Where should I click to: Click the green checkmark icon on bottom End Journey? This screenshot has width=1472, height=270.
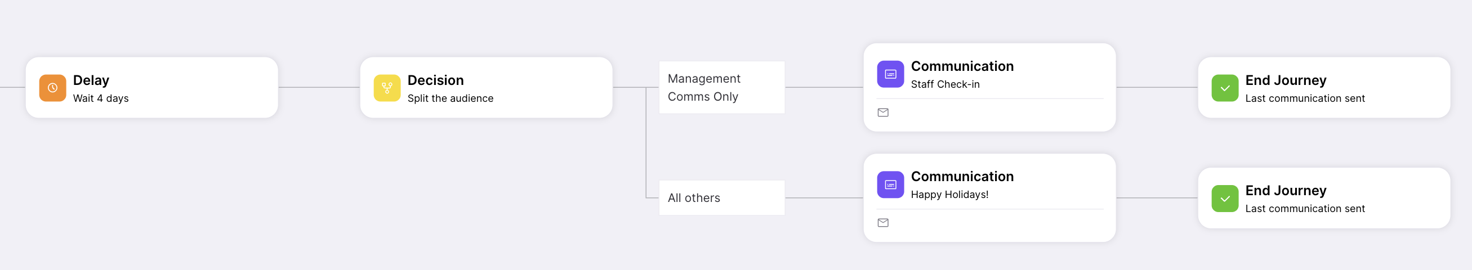[x=1225, y=199]
